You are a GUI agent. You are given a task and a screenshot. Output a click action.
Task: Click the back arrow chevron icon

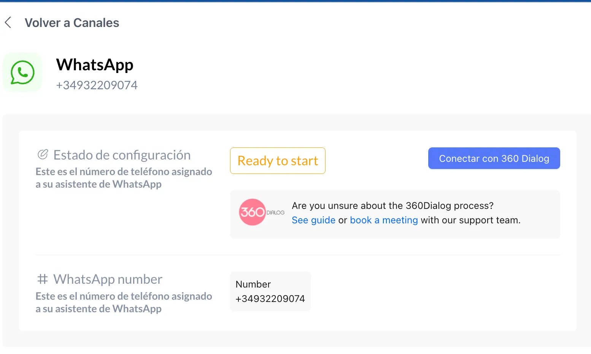click(x=8, y=22)
